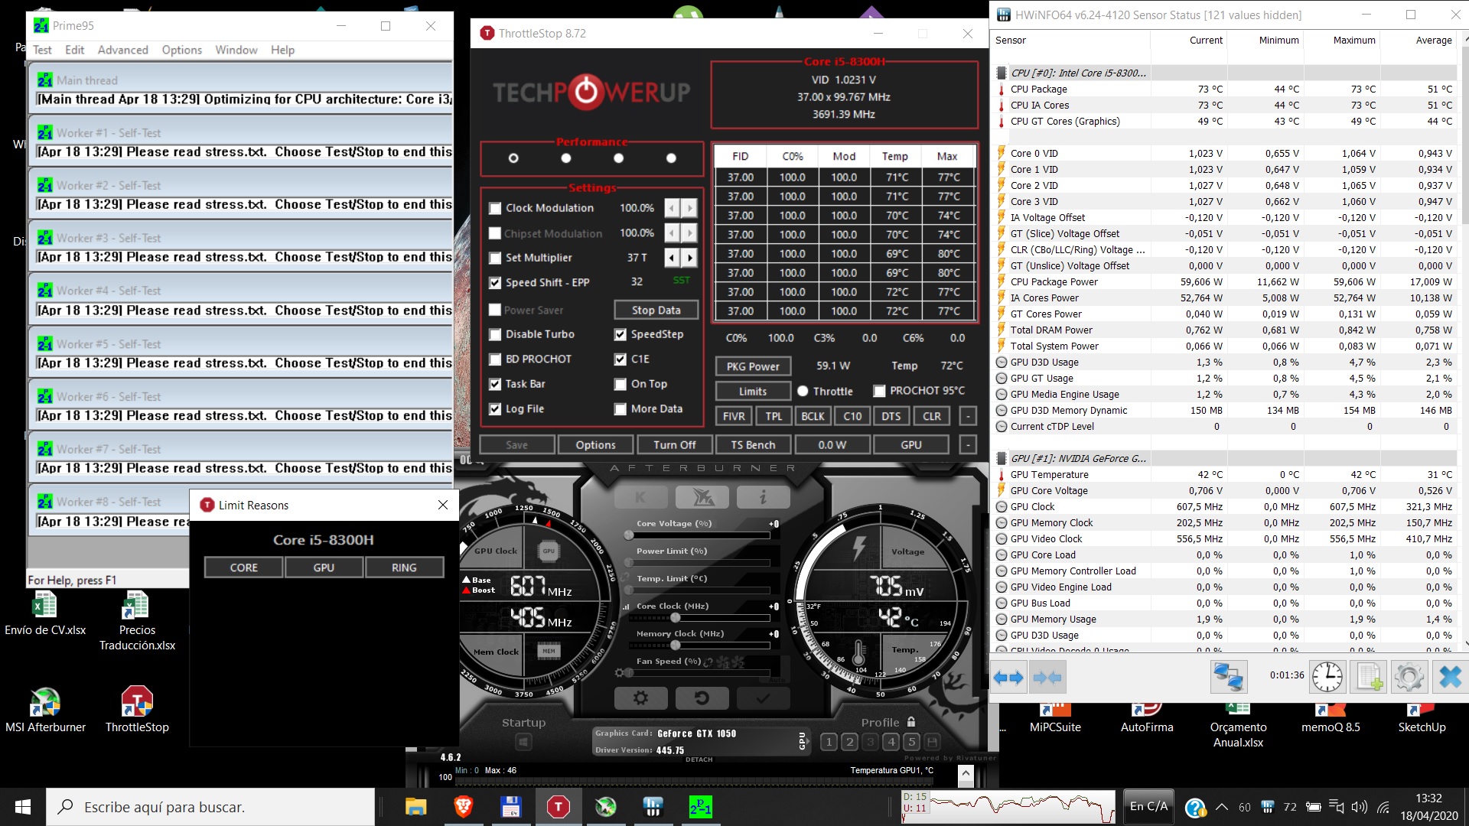Toggle the BD PROCHOT checkbox
The width and height of the screenshot is (1469, 826).
495,359
